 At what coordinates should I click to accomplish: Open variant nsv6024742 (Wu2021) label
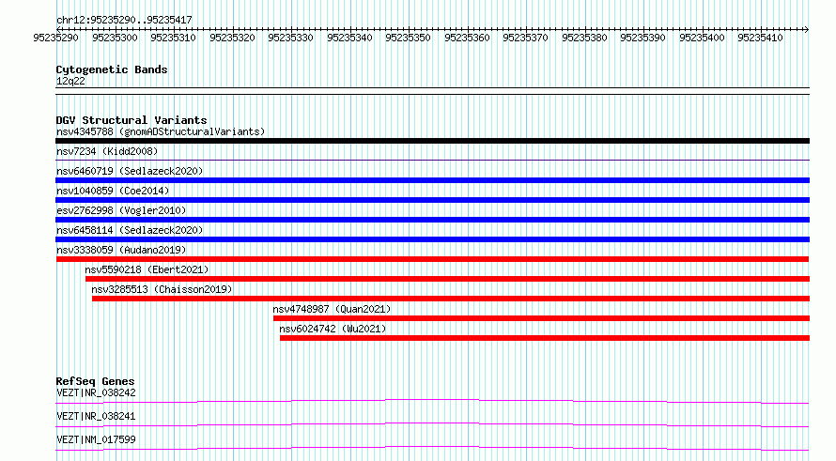pos(333,329)
